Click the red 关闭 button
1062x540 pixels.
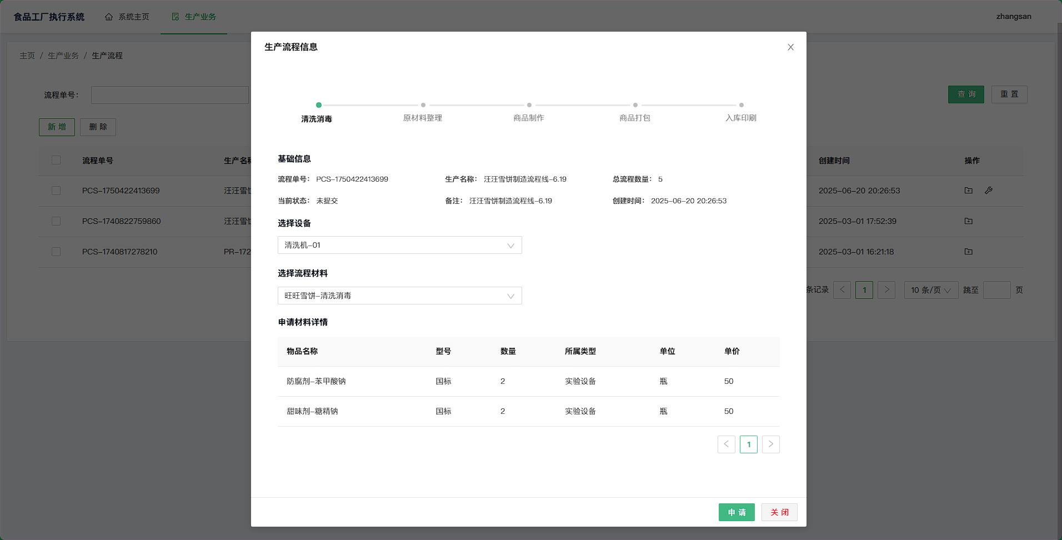pos(779,512)
